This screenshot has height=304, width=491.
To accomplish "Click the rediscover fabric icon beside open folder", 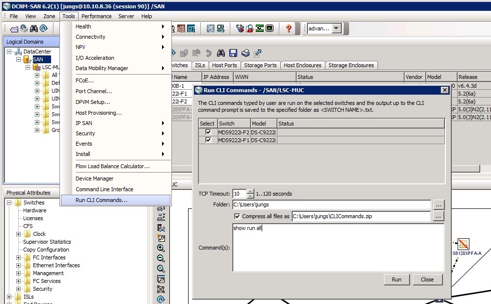I will point(24,28).
